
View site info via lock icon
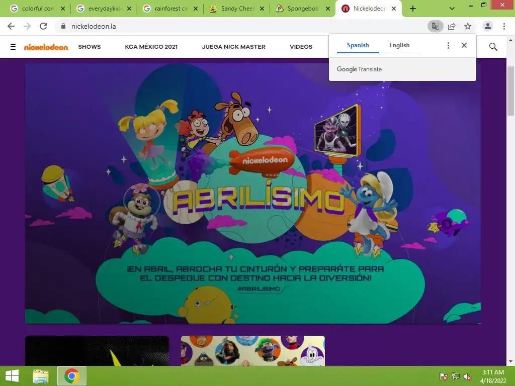(x=63, y=26)
